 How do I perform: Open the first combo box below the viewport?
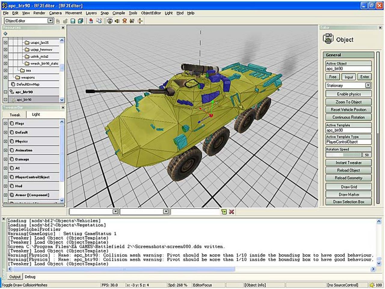click(115, 212)
